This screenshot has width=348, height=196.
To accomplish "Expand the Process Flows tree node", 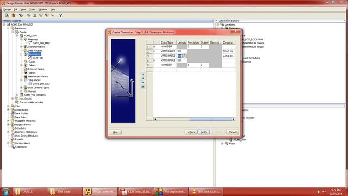I will [8, 125].
